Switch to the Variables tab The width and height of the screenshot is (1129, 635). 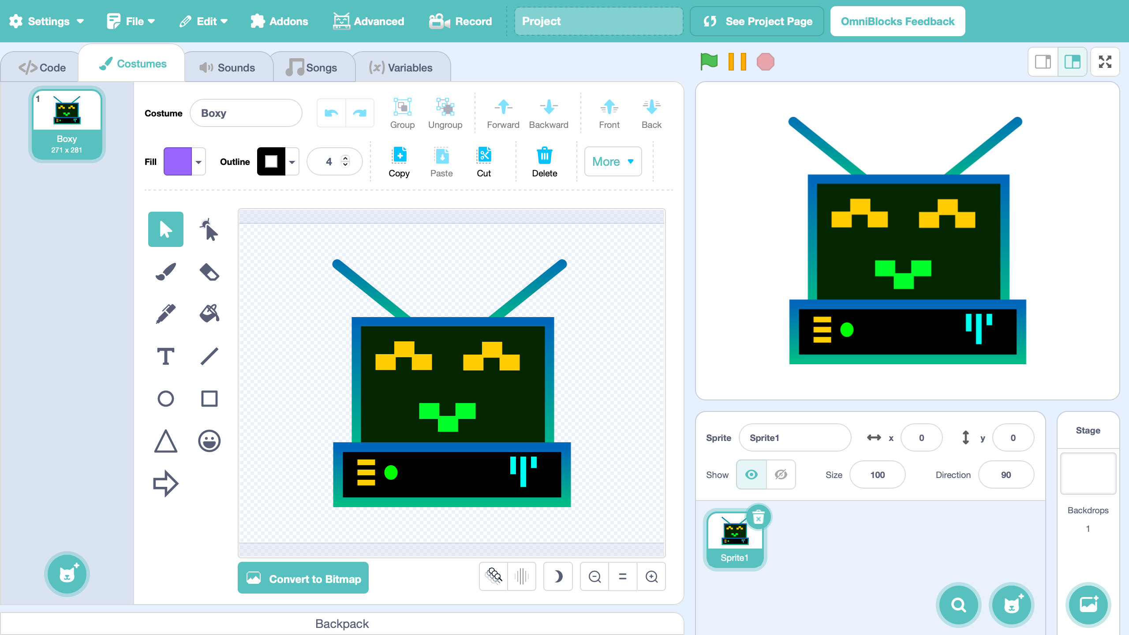401,67
